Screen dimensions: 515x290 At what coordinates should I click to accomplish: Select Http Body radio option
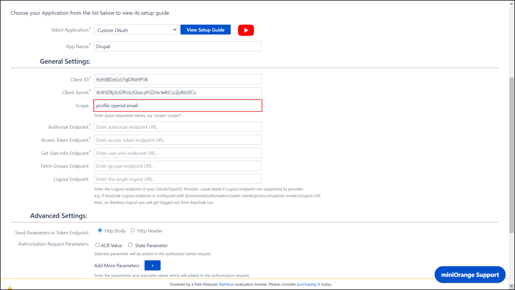100,230
